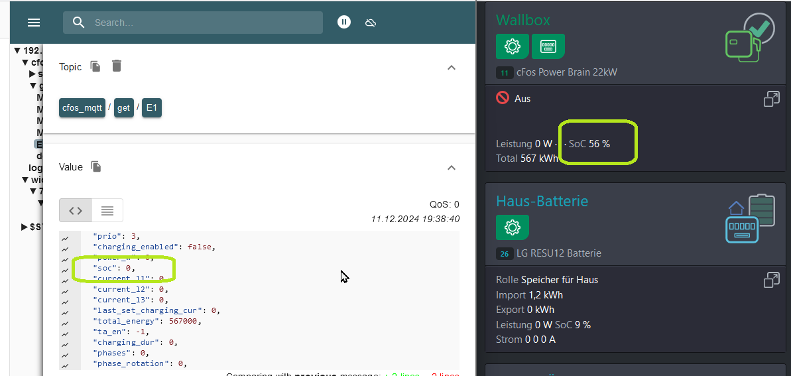791x376 pixels.
Task: Select the cfos_mqtt breadcrumb segment
Action: click(x=82, y=108)
